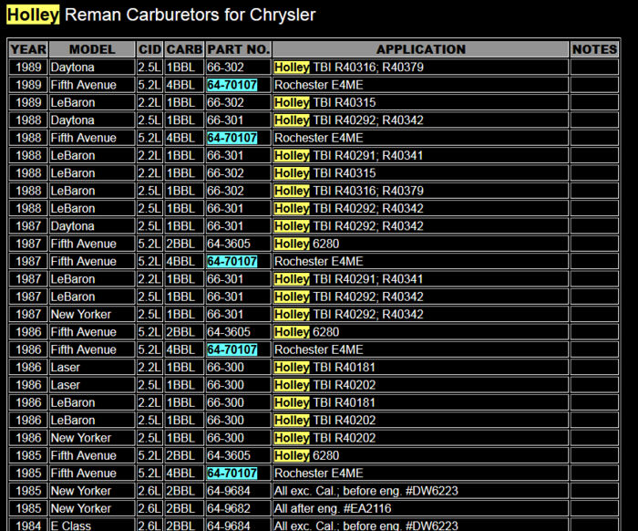The height and width of the screenshot is (531, 638).
Task: Select 66-300 in 1986 LeBaron 2.5L row
Action: click(225, 421)
